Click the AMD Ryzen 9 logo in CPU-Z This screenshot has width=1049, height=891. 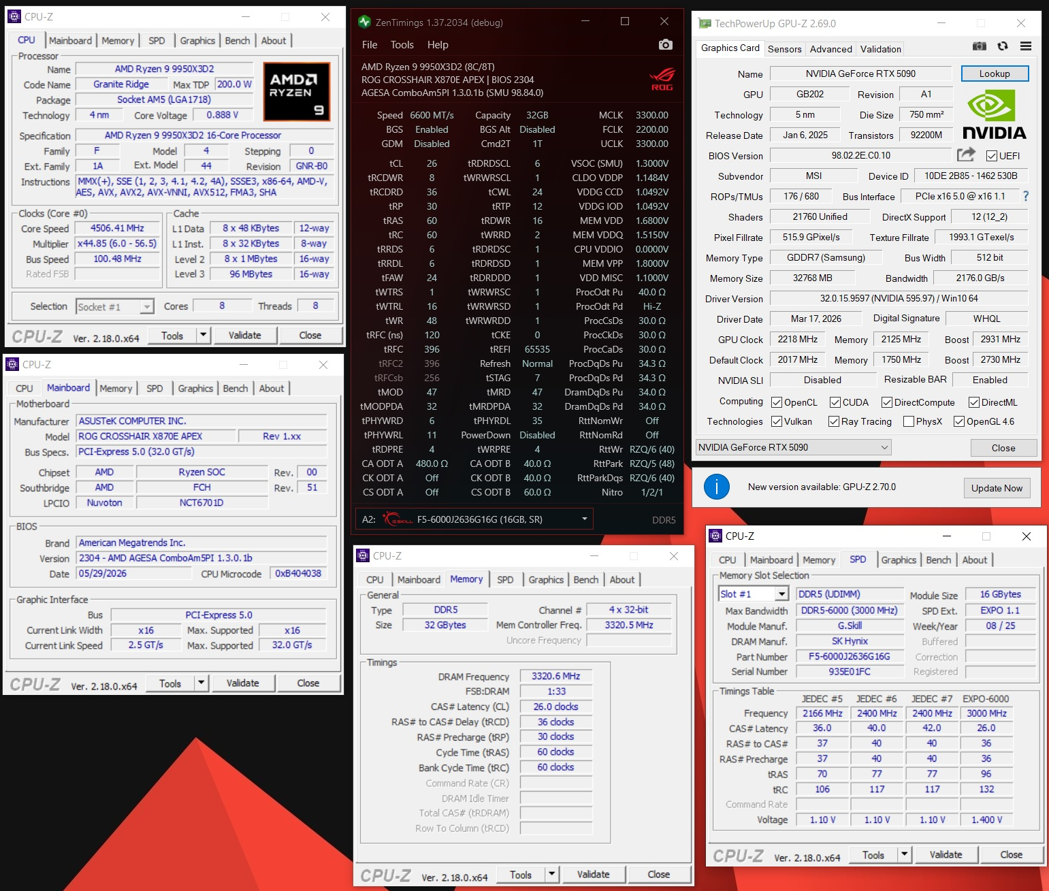coord(296,91)
